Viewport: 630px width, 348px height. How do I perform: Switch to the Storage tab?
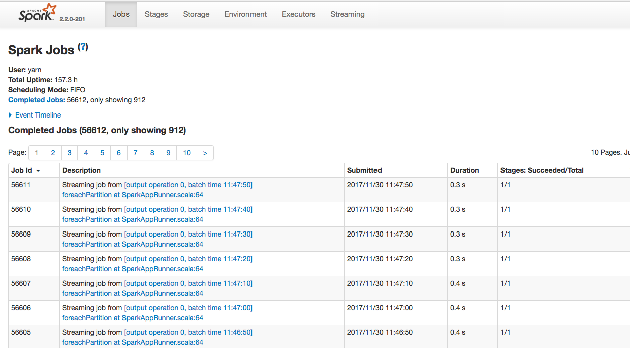tap(196, 14)
